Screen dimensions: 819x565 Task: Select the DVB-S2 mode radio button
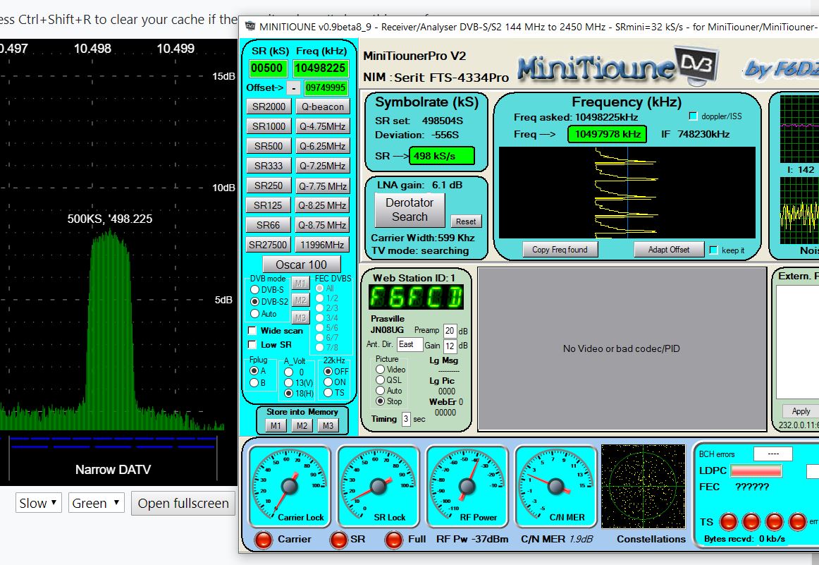[255, 302]
